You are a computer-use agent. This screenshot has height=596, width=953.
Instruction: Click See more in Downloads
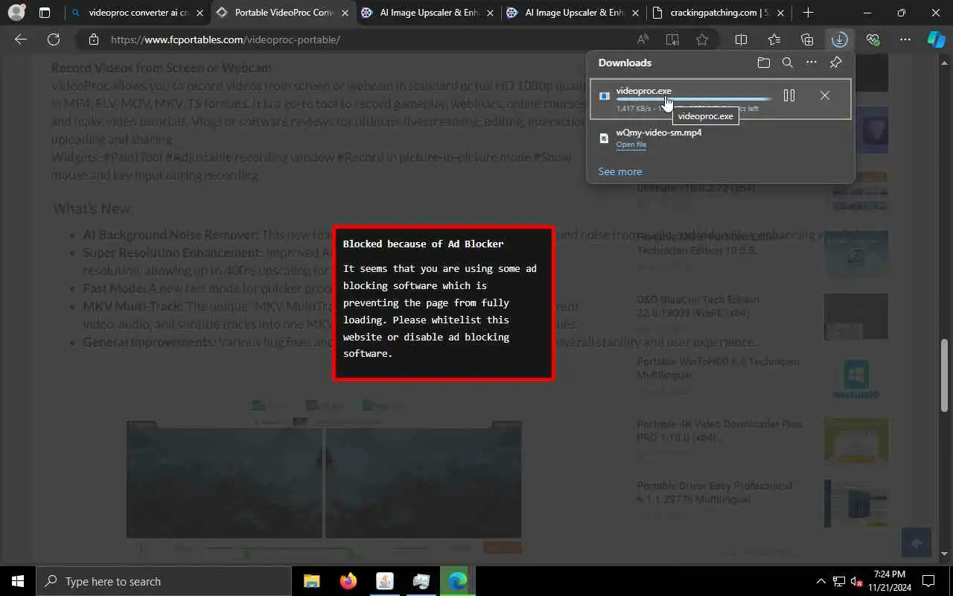pyautogui.click(x=619, y=171)
